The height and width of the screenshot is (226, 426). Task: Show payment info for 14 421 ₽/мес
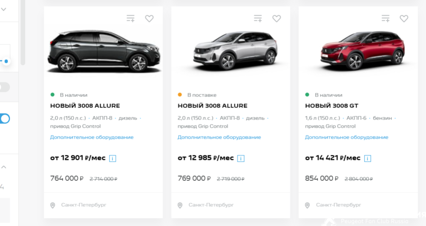tap(368, 158)
